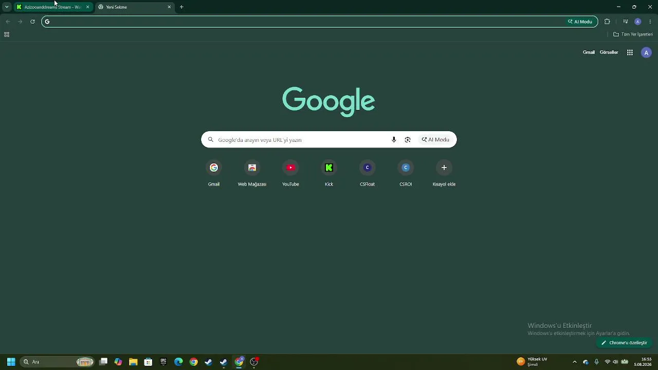Screen dimensions: 658x370
Task: Reload the current page
Action: [32, 22]
